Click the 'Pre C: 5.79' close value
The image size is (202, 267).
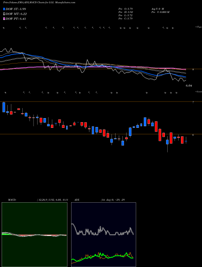tap(126, 19)
